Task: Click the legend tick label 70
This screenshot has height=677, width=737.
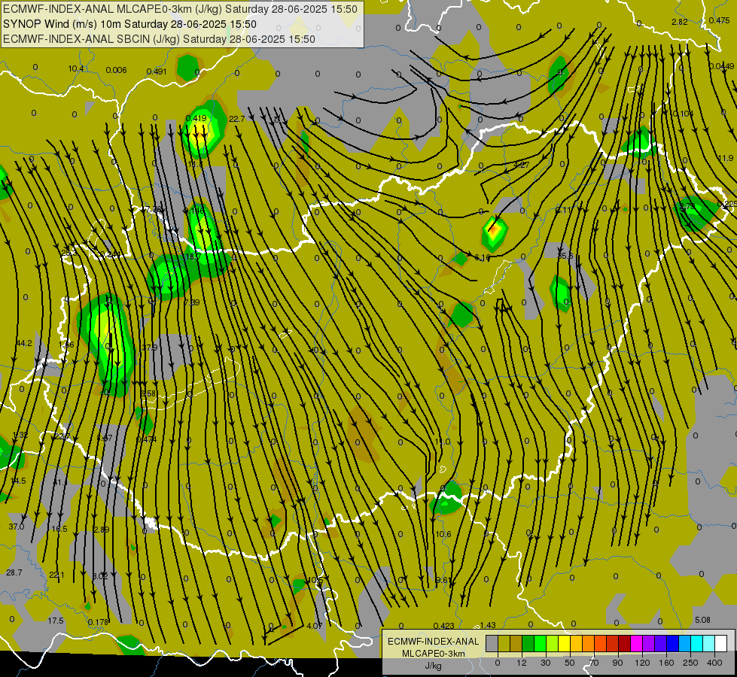Action: 594,663
